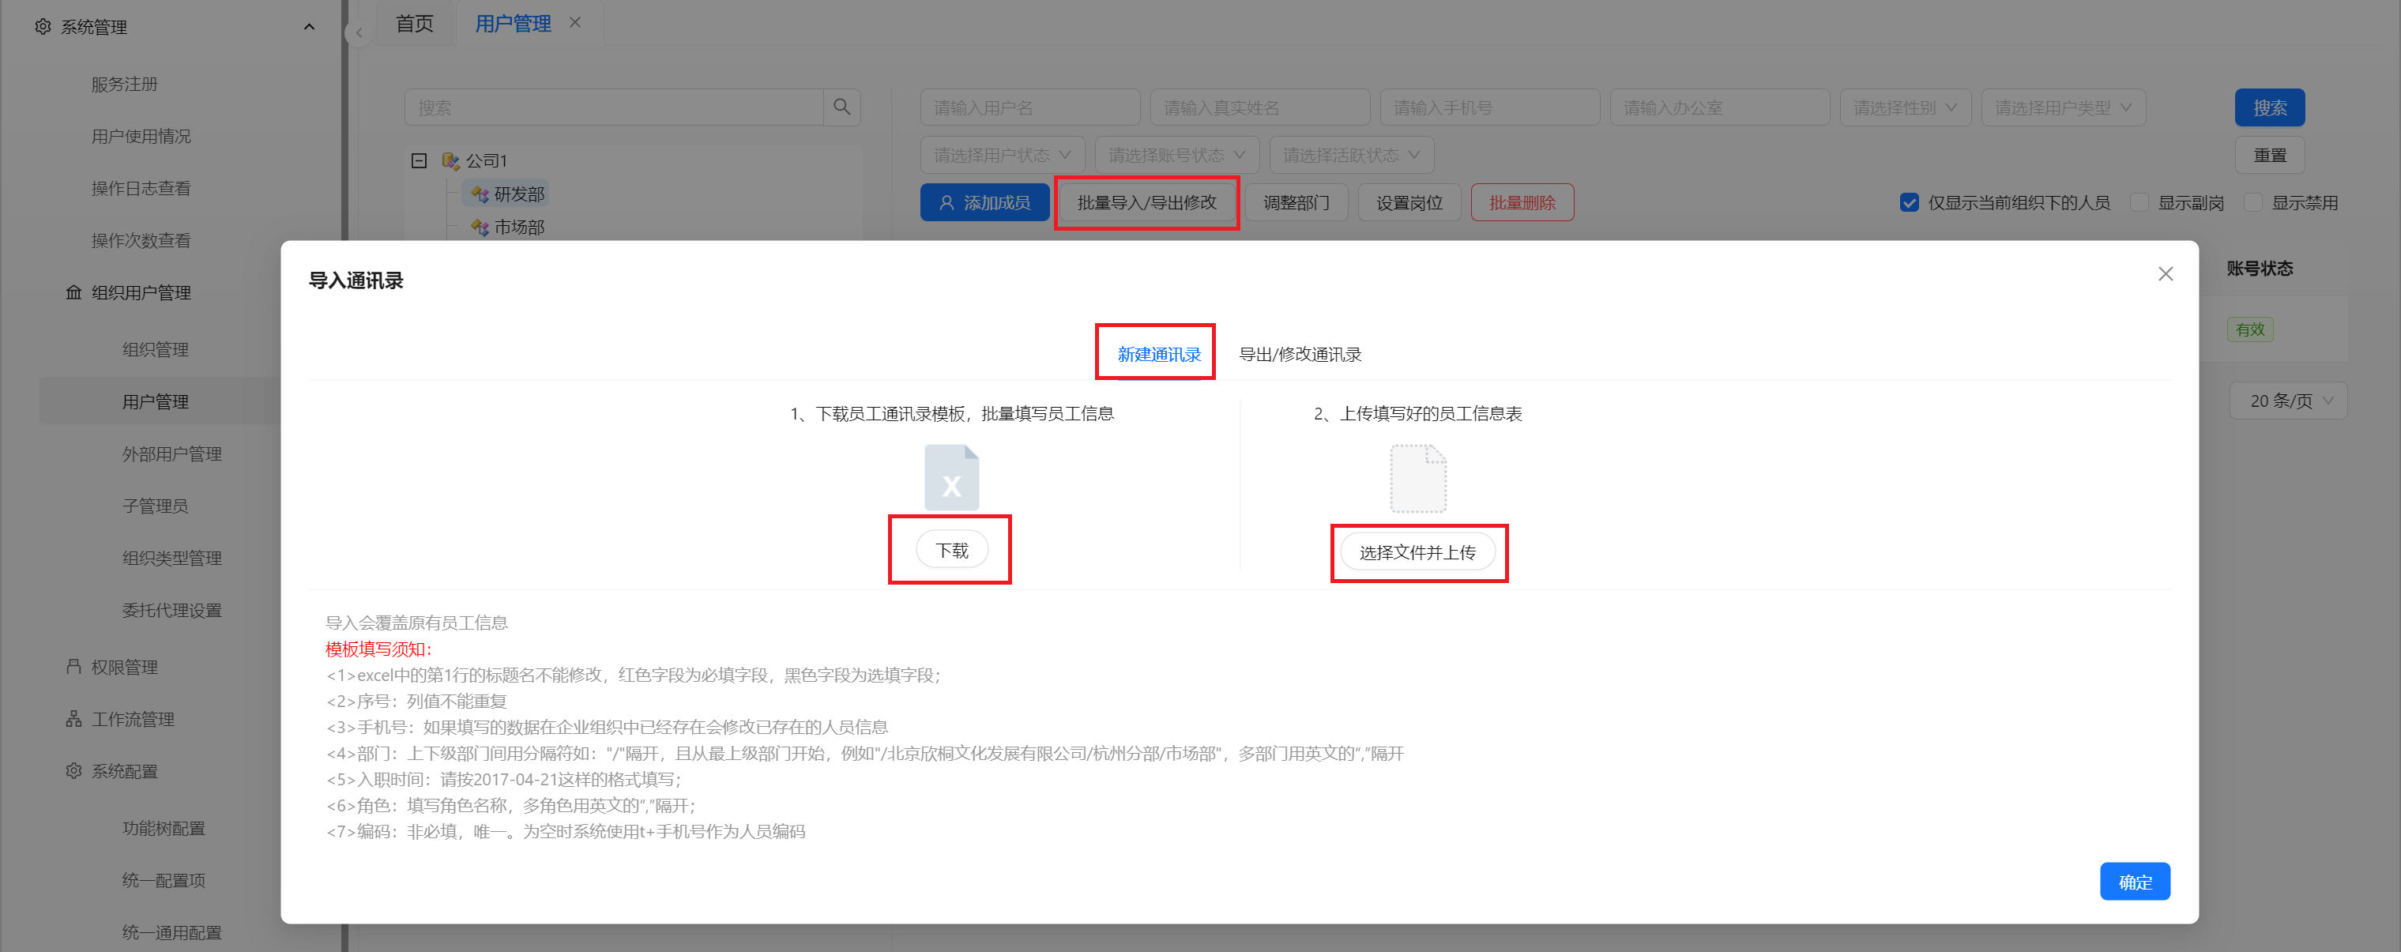
Task: Click the Excel template file icon
Action: tap(952, 477)
